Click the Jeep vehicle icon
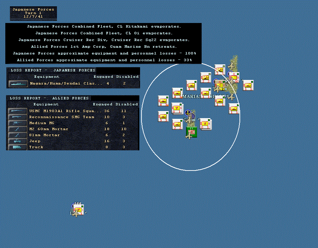Screen dimensions: 318x248 pyautogui.click(x=17, y=141)
